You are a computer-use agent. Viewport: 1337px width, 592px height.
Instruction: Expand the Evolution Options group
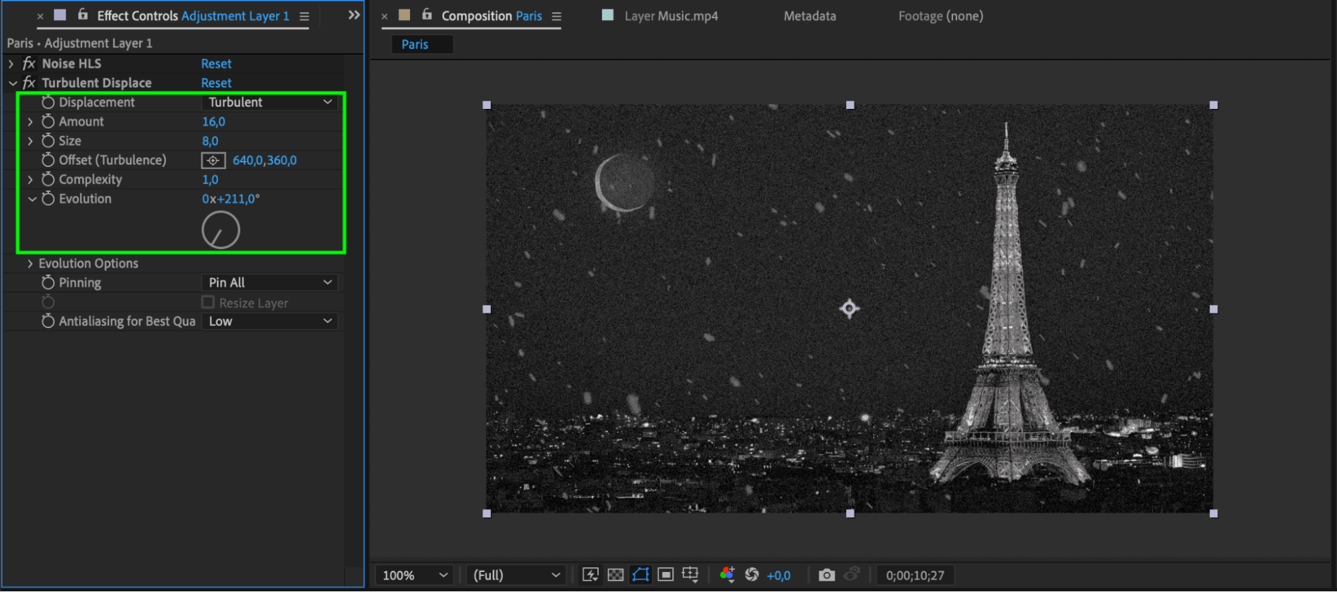[x=30, y=263]
